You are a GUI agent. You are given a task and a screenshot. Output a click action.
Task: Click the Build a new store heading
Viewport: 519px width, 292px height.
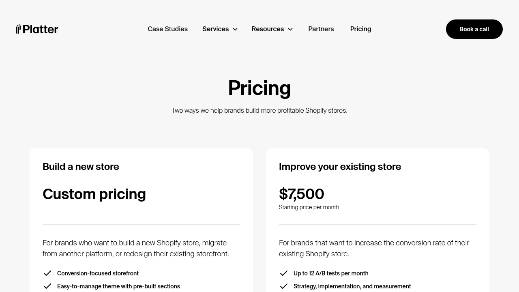tap(81, 167)
